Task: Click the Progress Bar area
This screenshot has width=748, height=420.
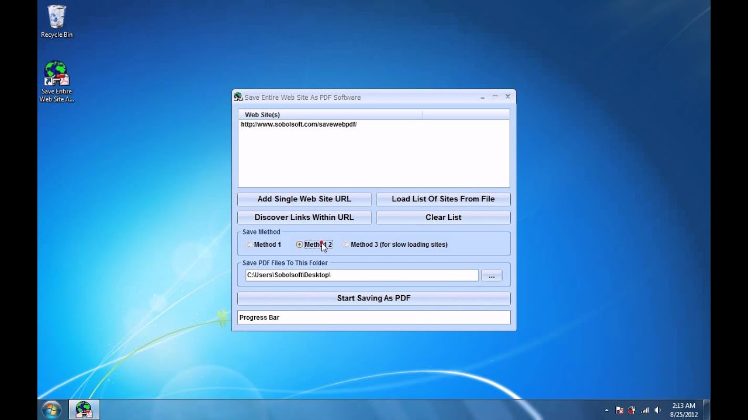Action: 374,317
